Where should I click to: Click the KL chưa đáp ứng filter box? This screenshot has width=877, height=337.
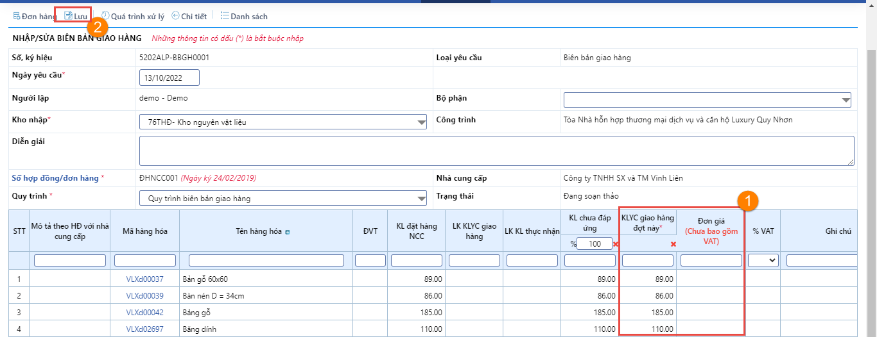[590, 260]
